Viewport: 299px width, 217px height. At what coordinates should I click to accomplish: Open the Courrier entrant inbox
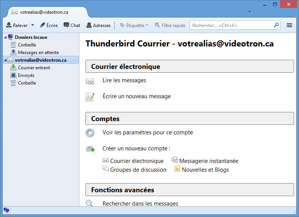pyautogui.click(x=34, y=68)
